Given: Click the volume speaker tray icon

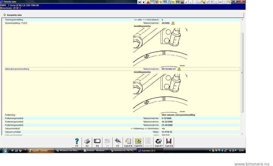Looking at the screenshot, I should pos(236,150).
